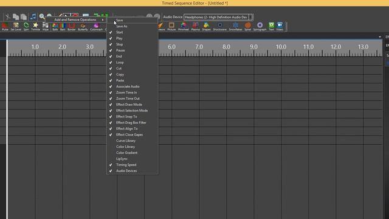
Task: Select the Colorwash effect icon
Action: (96, 26)
